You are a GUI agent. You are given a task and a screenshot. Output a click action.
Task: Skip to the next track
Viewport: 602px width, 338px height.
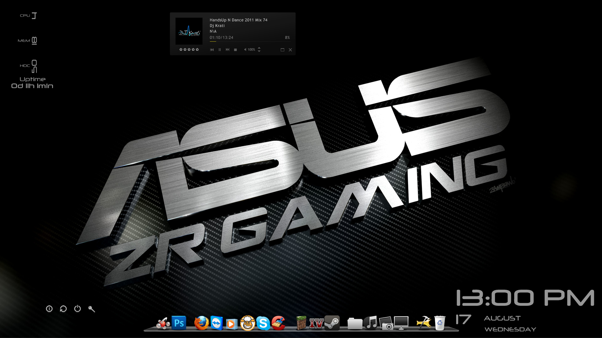pyautogui.click(x=227, y=50)
